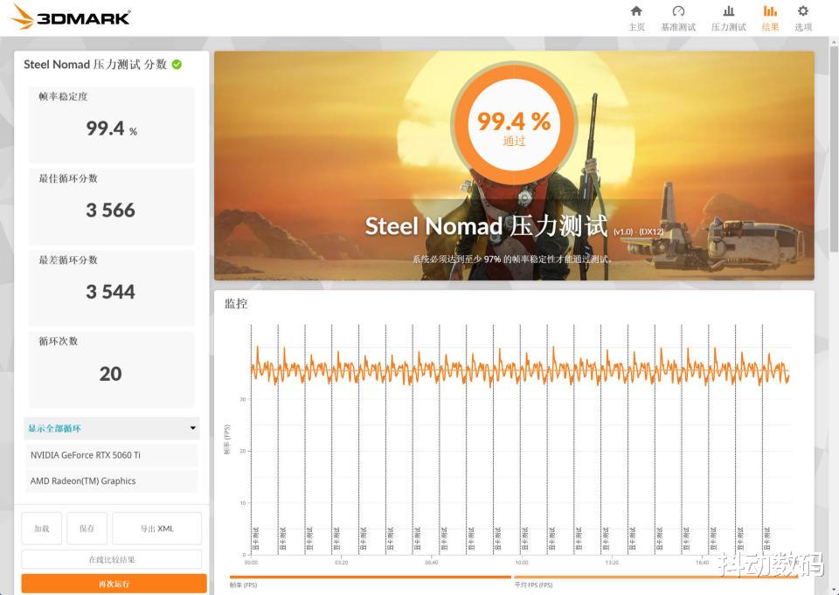The height and width of the screenshot is (595, 839).
Task: Toggle the 帧率 (FPS) legend series
Action: (x=244, y=585)
